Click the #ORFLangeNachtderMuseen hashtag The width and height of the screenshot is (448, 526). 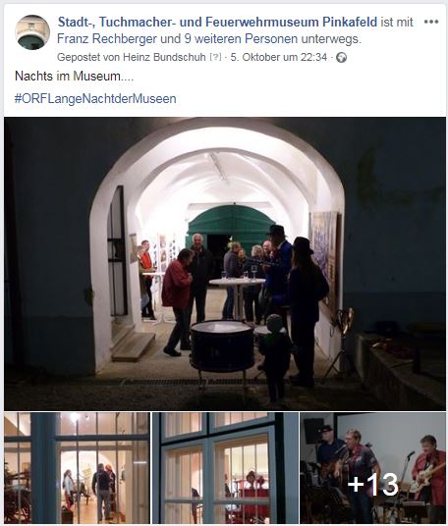(x=95, y=98)
